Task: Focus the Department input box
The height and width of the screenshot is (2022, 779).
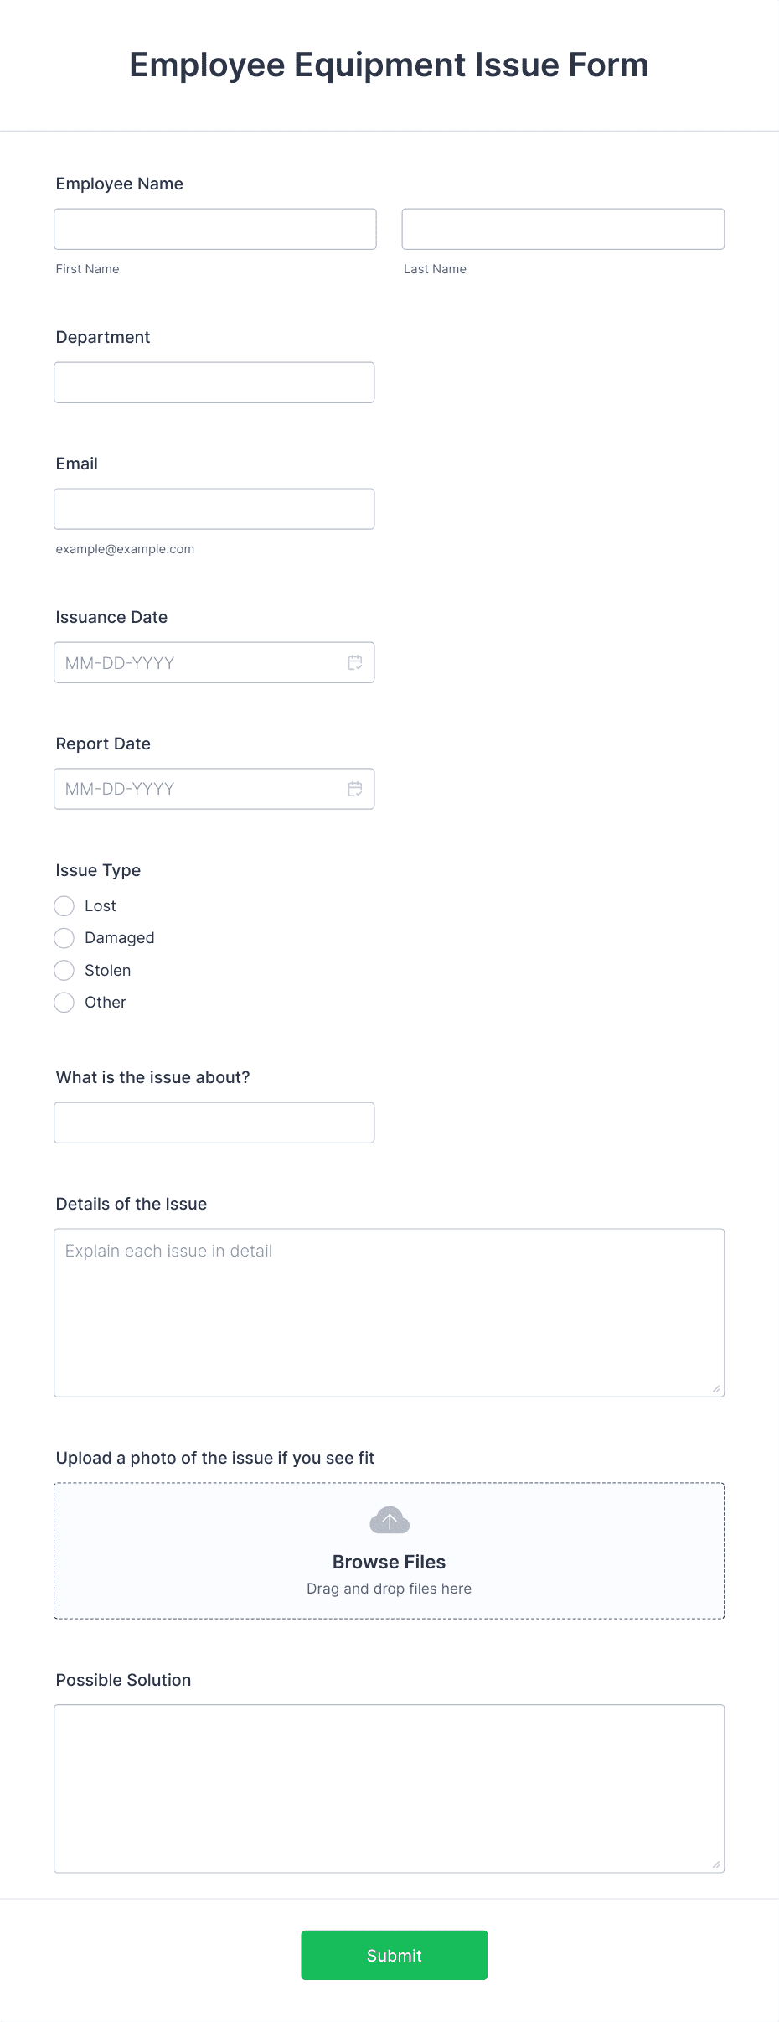Action: click(214, 382)
